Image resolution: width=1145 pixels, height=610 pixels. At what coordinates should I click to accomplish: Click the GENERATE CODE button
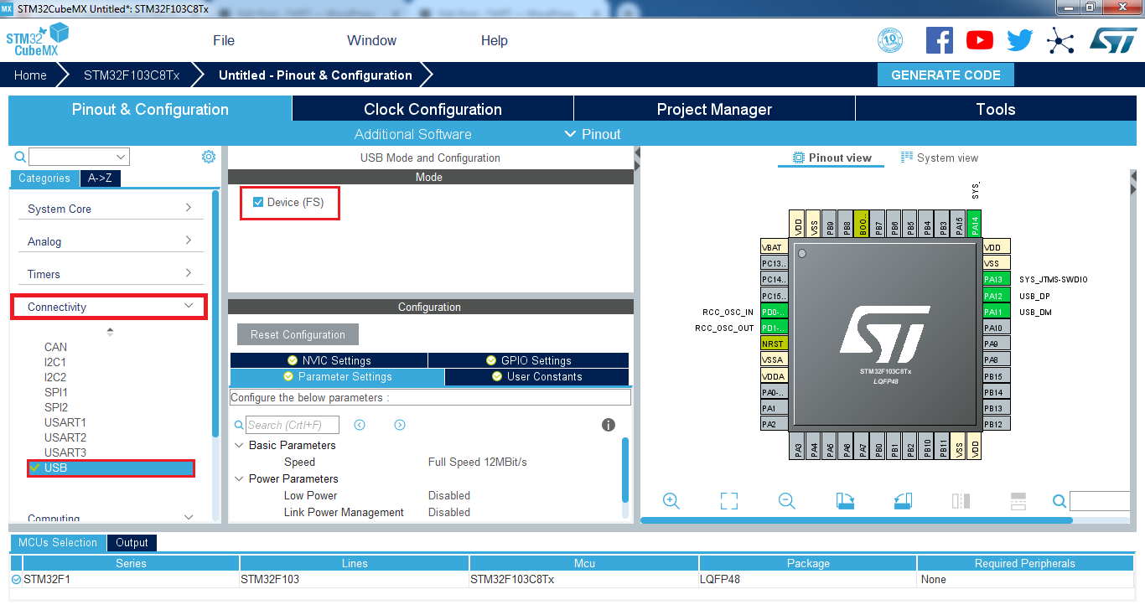(946, 75)
